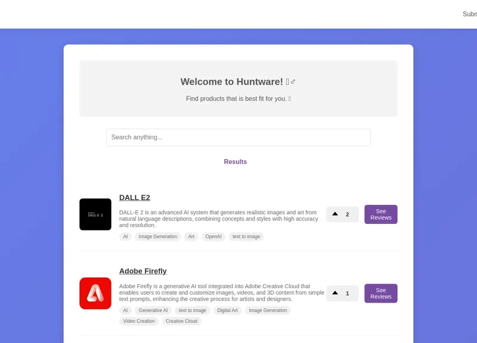Image resolution: width=477 pixels, height=343 pixels.
Task: Click the Image Generation tag under Adobe Firefly
Action: [268, 310]
